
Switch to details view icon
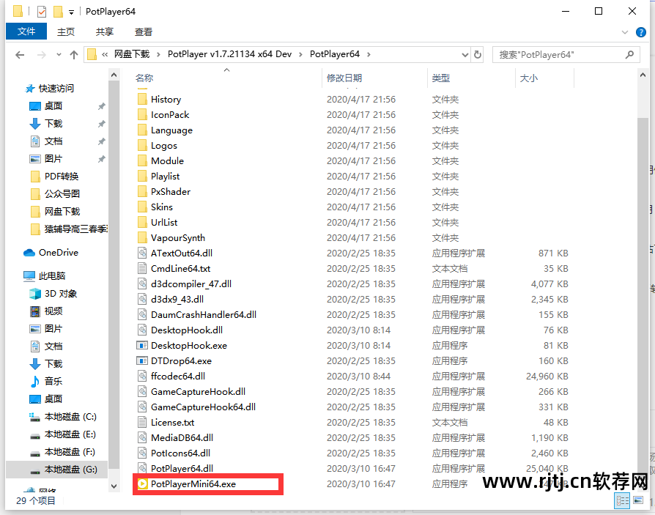pyautogui.click(x=623, y=500)
